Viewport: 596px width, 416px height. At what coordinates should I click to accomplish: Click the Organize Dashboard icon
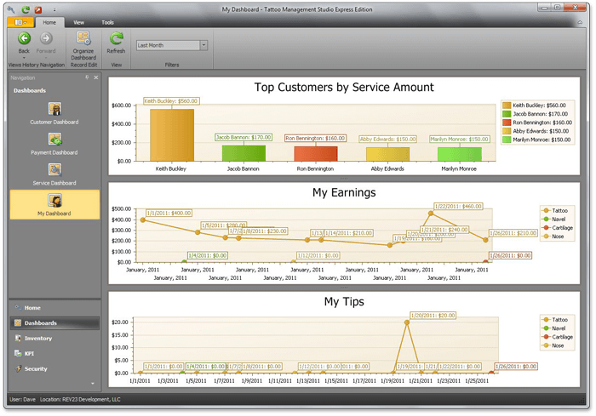point(83,38)
